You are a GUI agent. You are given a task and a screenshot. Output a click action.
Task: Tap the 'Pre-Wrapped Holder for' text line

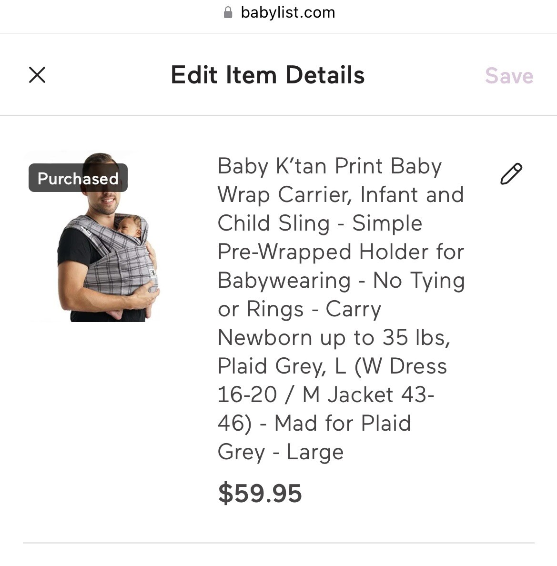[x=341, y=252]
